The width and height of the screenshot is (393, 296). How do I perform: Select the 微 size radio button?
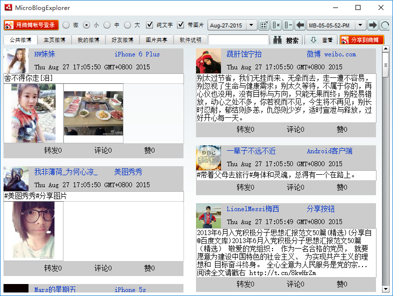[x=66, y=25]
